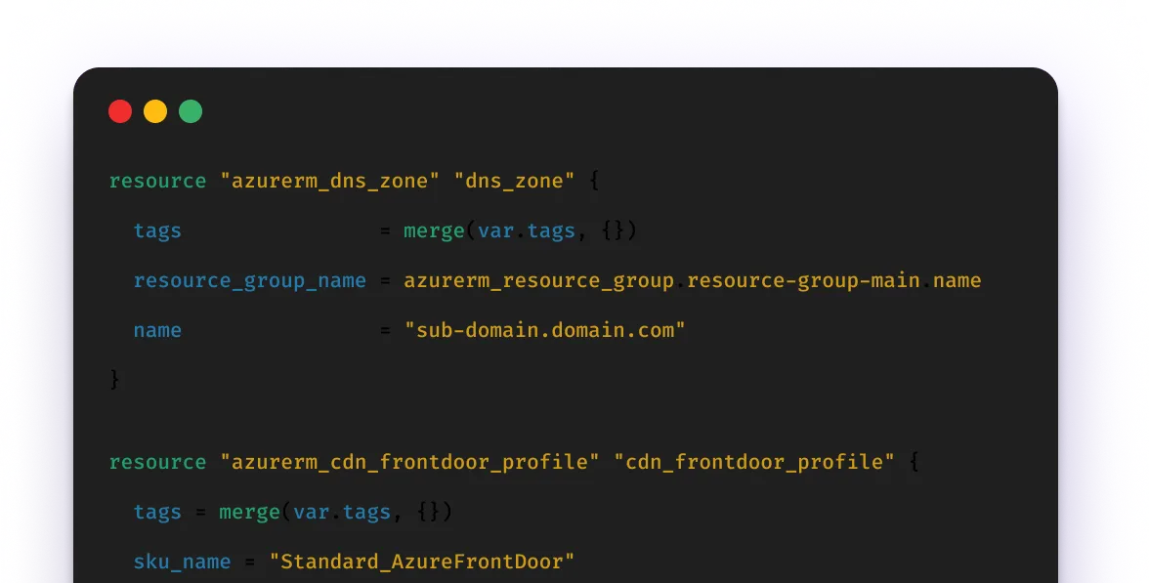
Task: Click the green zoom dot
Action: [x=191, y=110]
